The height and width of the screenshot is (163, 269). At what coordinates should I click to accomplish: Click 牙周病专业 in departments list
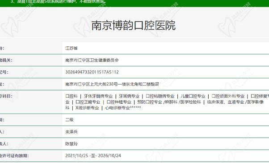coord(129,96)
